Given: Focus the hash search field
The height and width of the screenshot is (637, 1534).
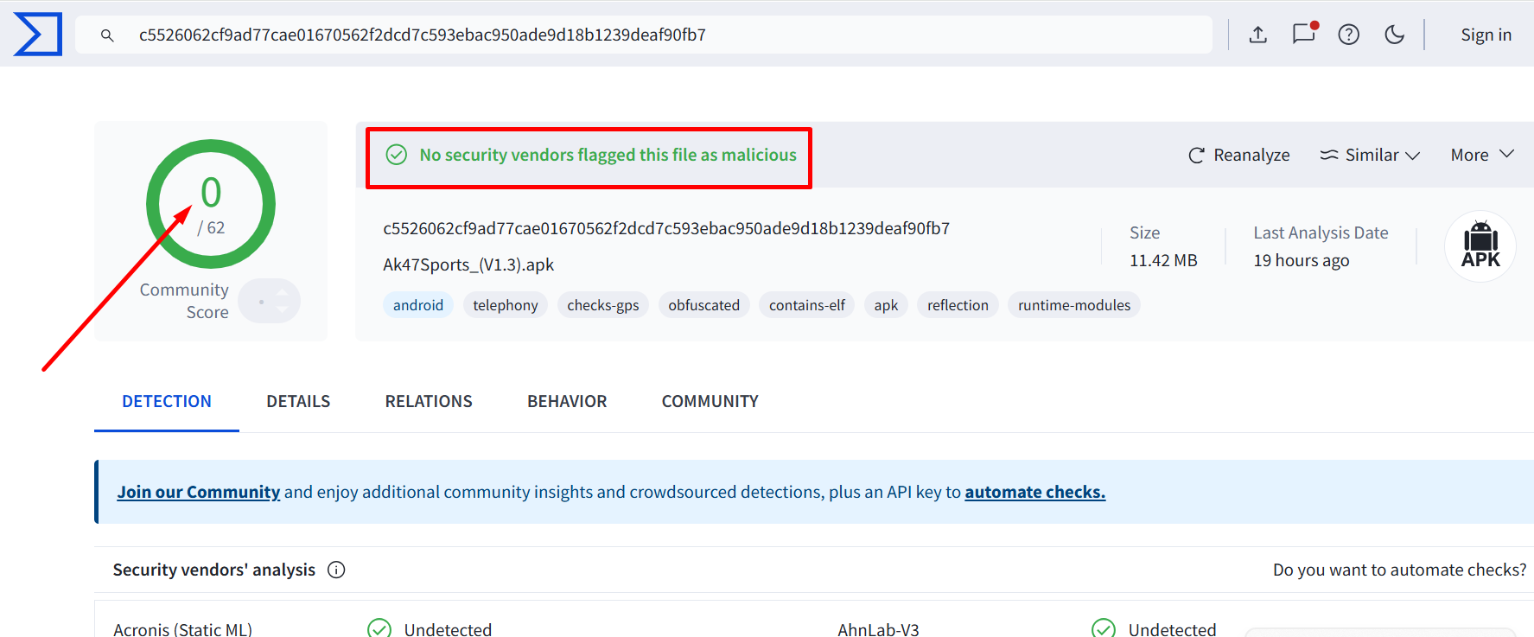Looking at the screenshot, I should click(x=644, y=35).
